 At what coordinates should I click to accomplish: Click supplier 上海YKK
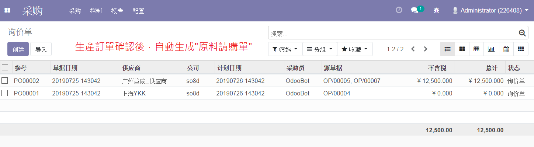pos(134,93)
